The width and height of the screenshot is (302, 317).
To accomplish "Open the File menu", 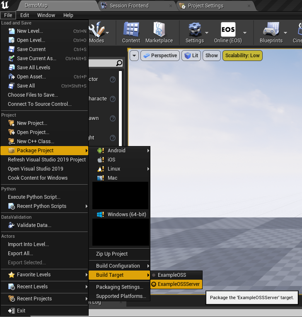I will coord(8,15).
